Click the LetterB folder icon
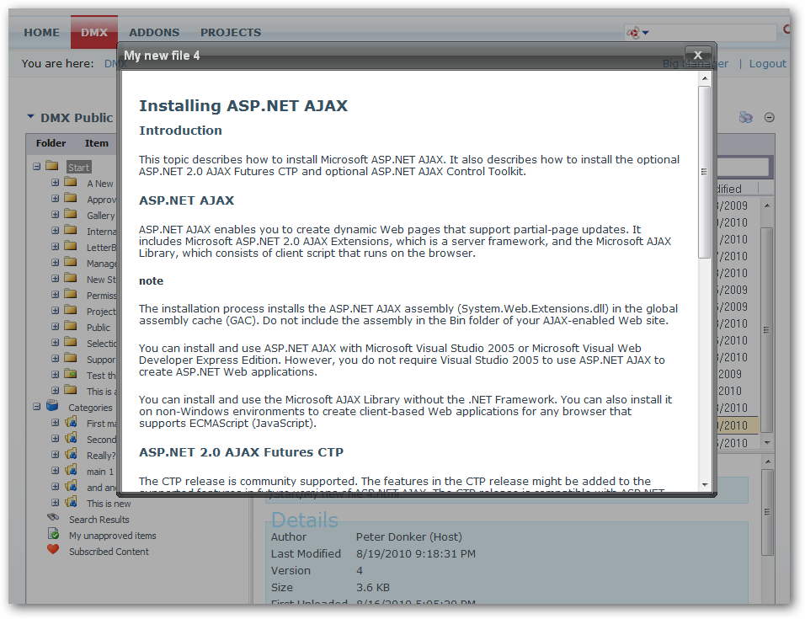The image size is (805, 619). click(71, 246)
